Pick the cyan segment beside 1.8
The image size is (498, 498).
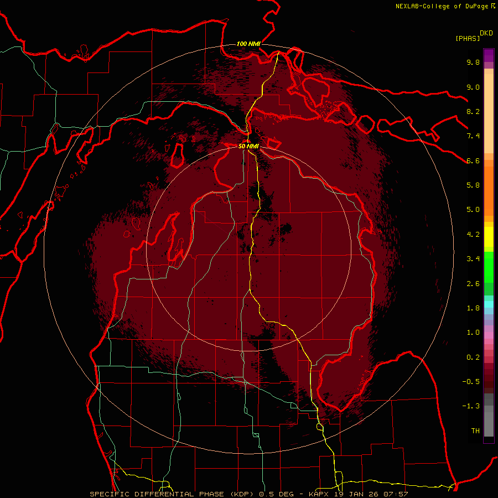click(x=489, y=304)
